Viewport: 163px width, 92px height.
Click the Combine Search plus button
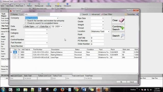pos(118,28)
